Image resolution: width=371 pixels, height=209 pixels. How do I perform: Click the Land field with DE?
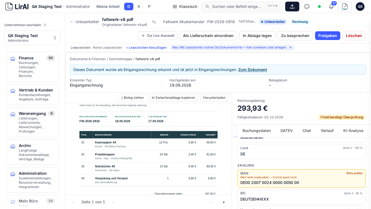point(301,151)
